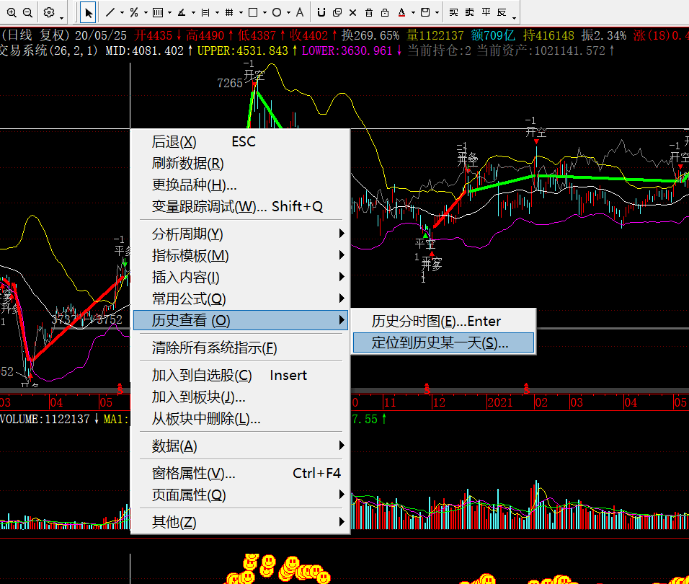Click the trash bin clear icon
This screenshot has height=584, width=689.
click(x=369, y=12)
